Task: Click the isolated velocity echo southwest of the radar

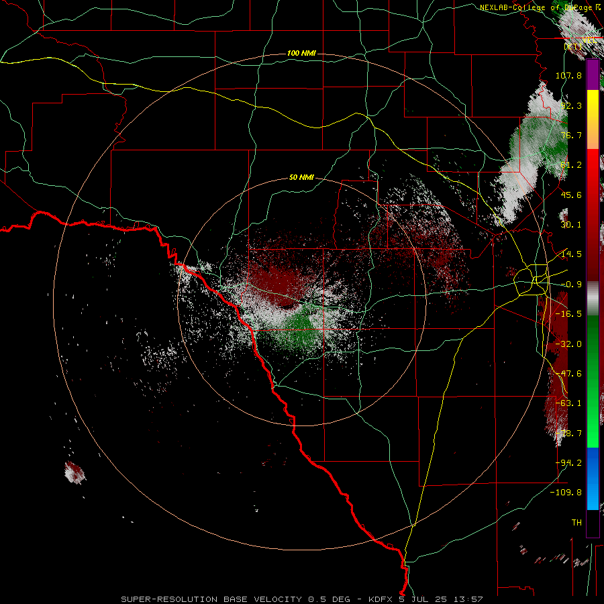Action: click(74, 472)
